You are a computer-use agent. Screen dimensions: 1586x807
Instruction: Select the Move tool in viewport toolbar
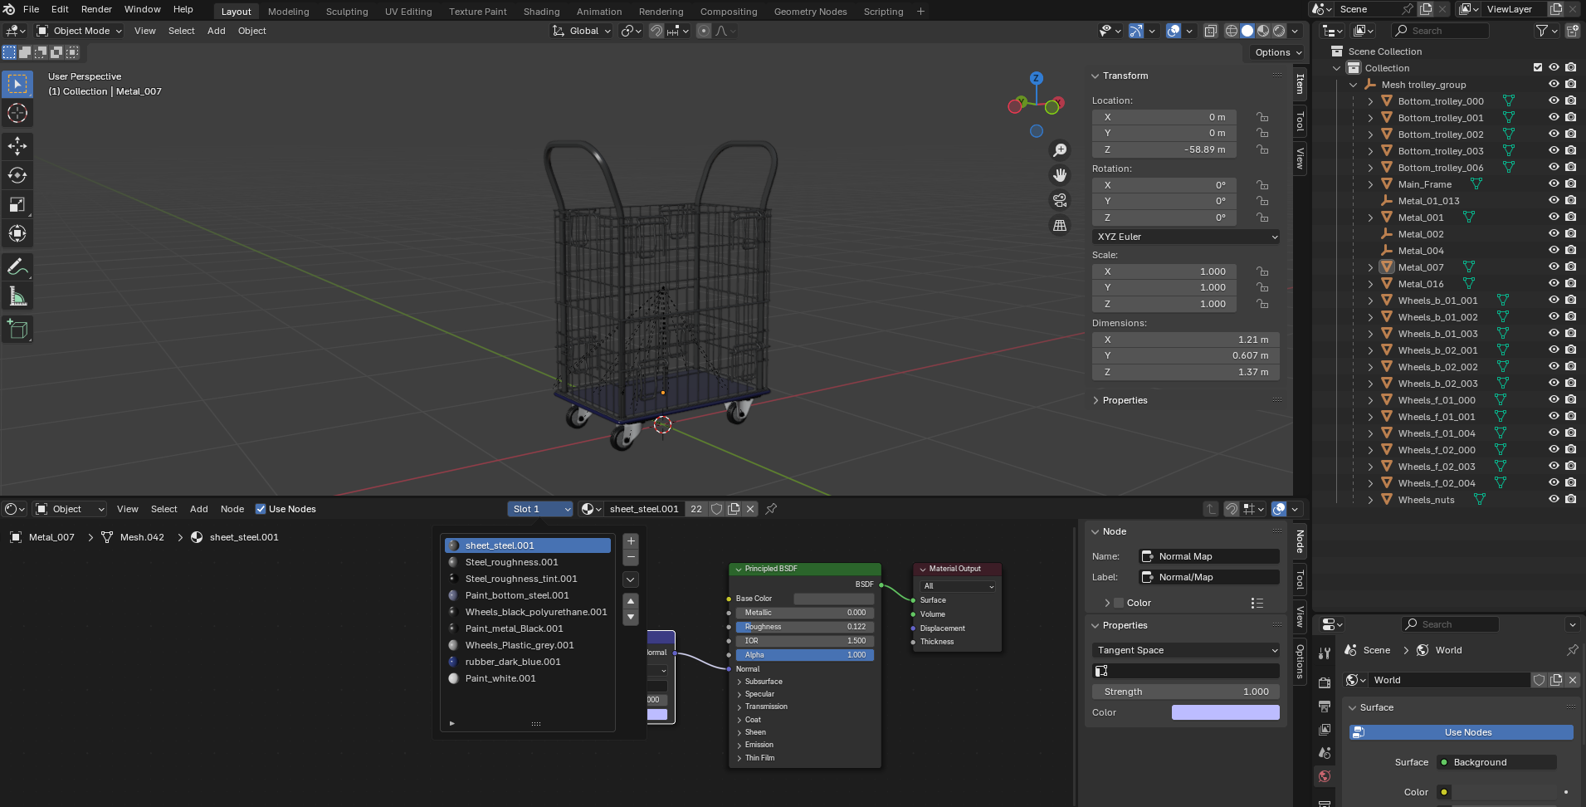(x=17, y=146)
